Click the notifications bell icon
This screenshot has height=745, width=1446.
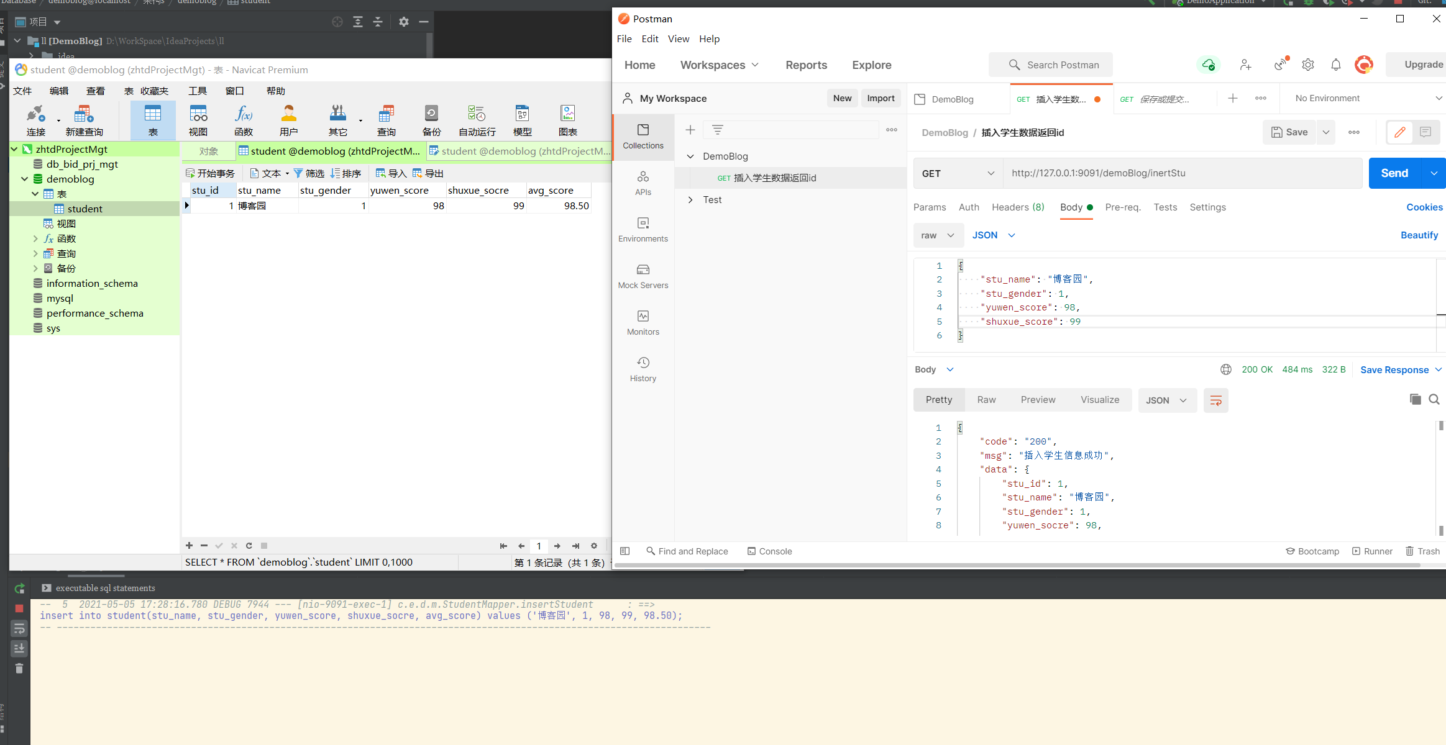pyautogui.click(x=1336, y=65)
